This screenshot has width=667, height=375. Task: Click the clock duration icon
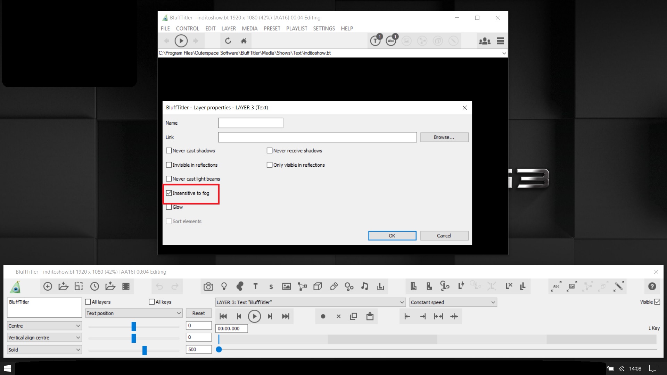coord(94,286)
